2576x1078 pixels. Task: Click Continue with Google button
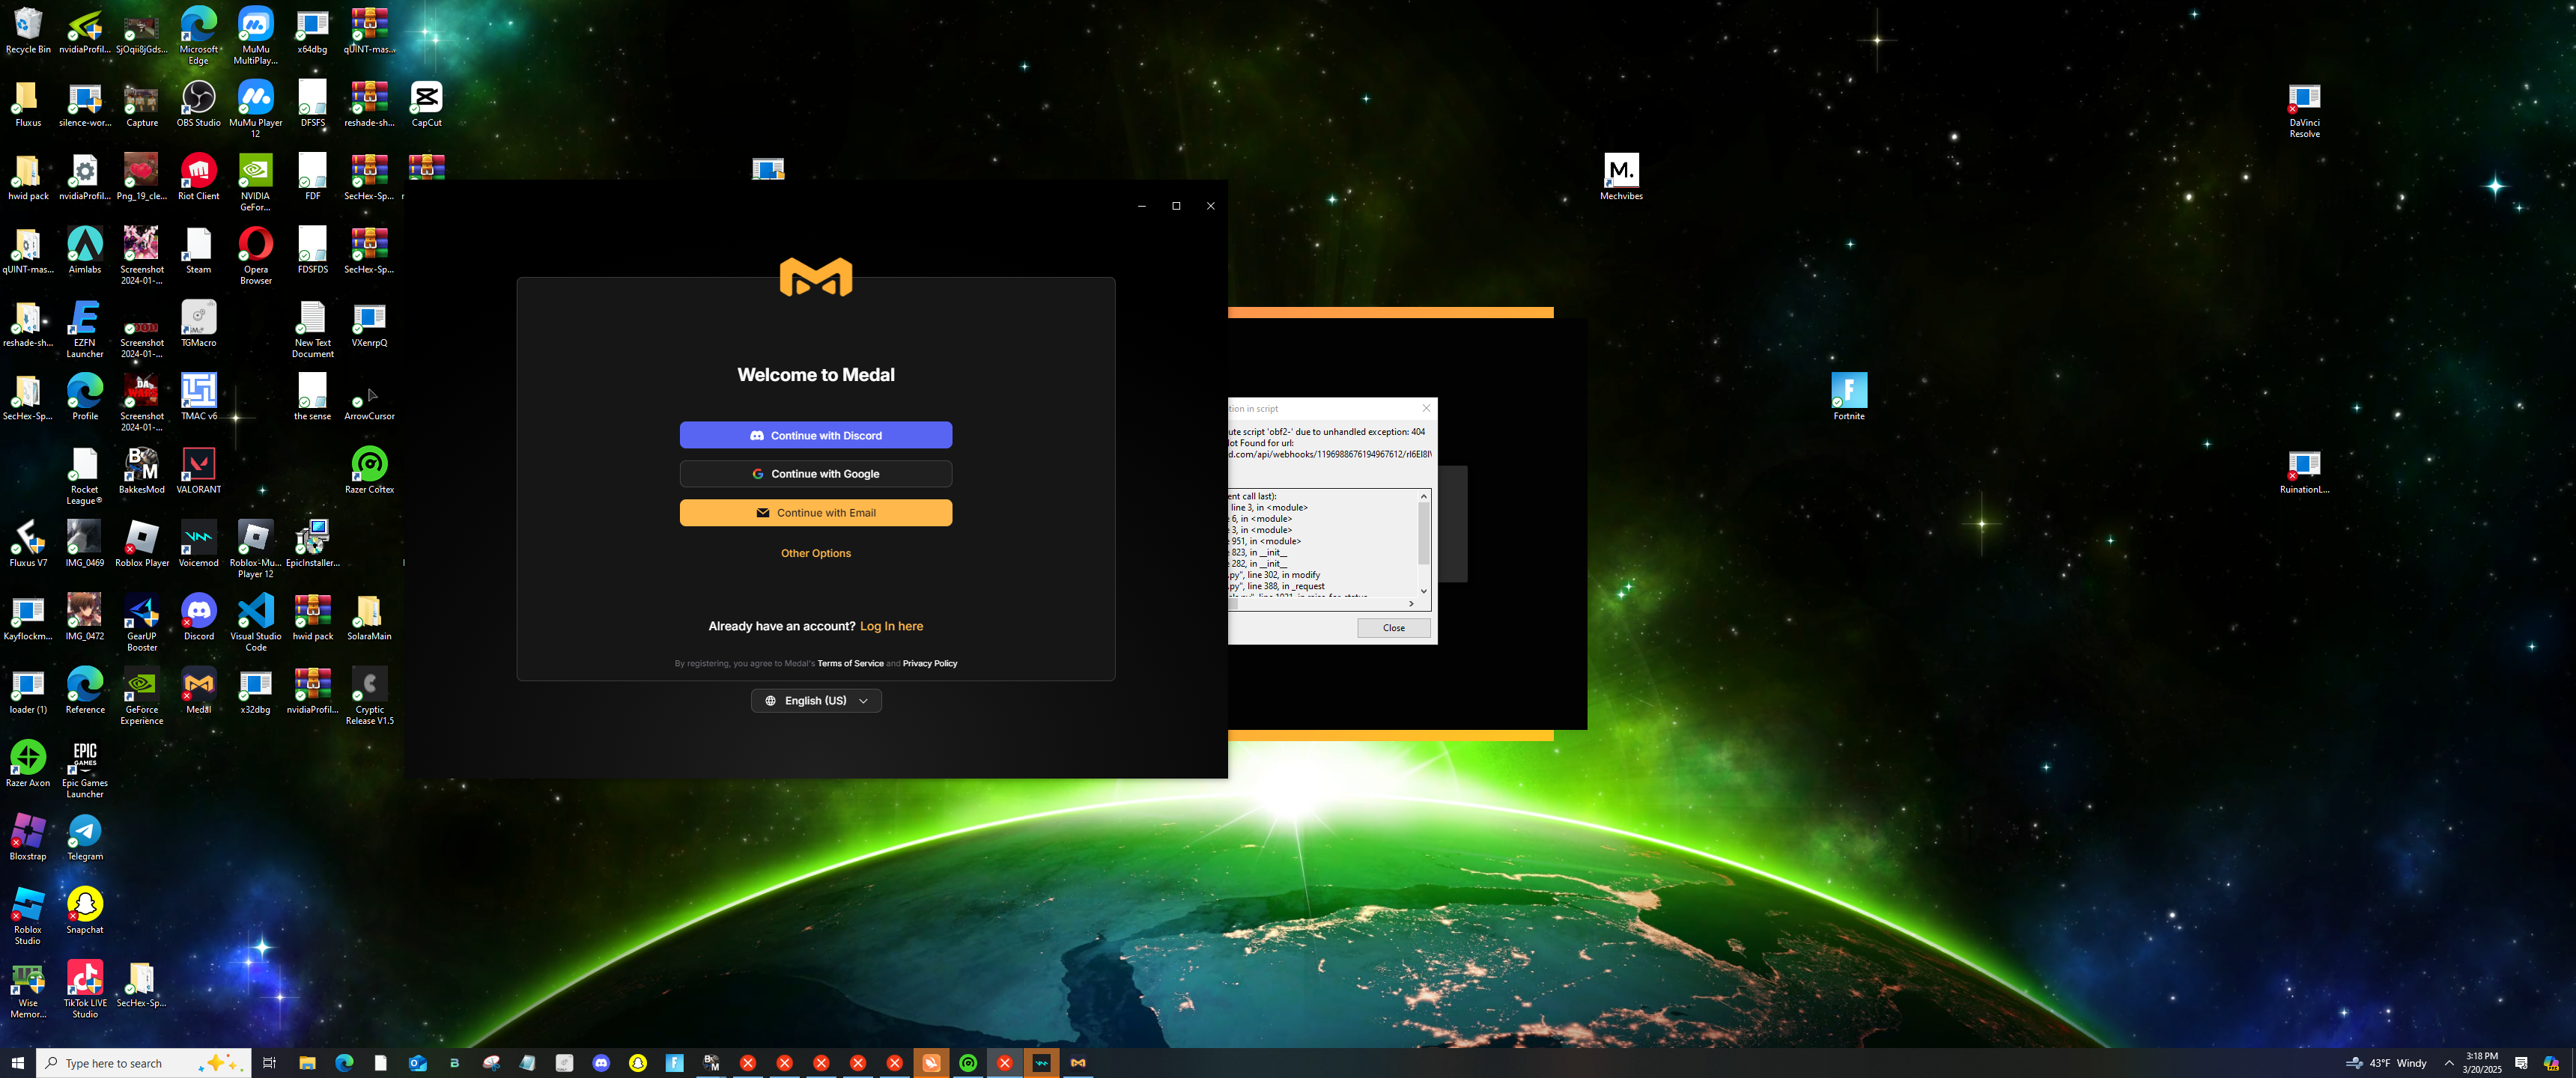pos(815,474)
